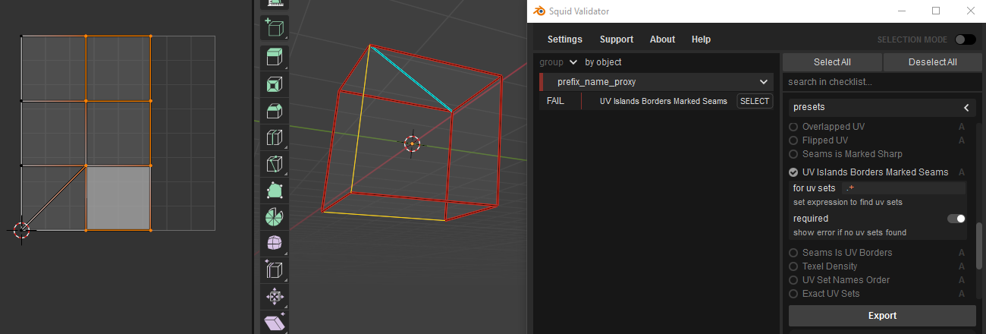
Task: Select the Smooth vertices tool
Action: pos(274,244)
